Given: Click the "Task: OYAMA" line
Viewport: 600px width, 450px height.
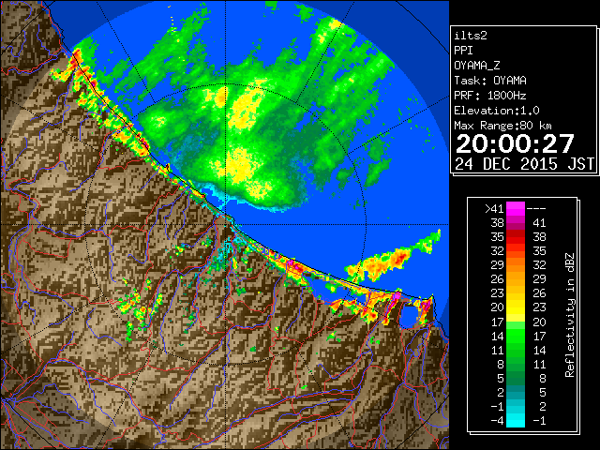Looking at the screenshot, I should pyautogui.click(x=490, y=81).
